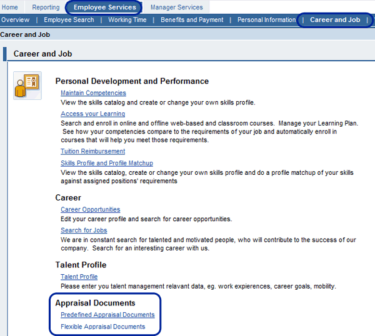Open the Working Time section
Screen dimensions: 375x336
pyautogui.click(x=127, y=20)
